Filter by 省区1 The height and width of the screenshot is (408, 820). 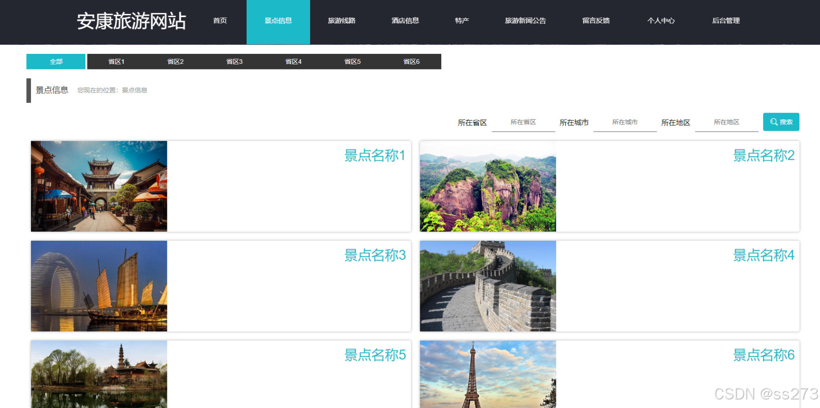pos(116,61)
